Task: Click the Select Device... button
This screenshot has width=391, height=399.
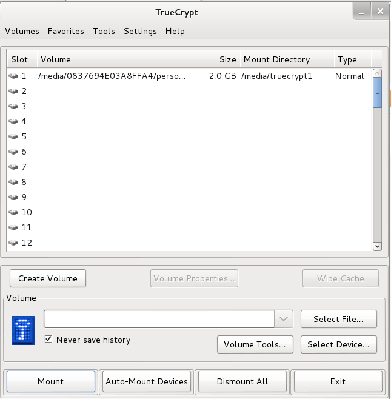Action: (339, 344)
